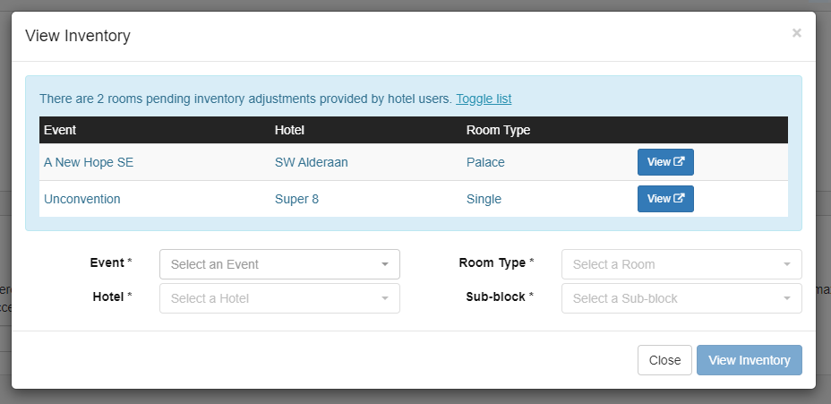Click the Close button in footer

coord(664,360)
